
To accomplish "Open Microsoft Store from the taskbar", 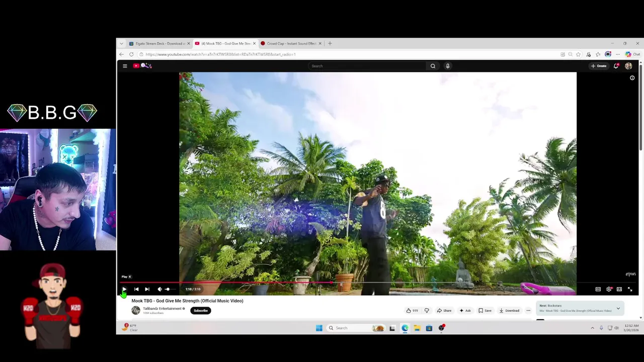I will tap(429, 328).
